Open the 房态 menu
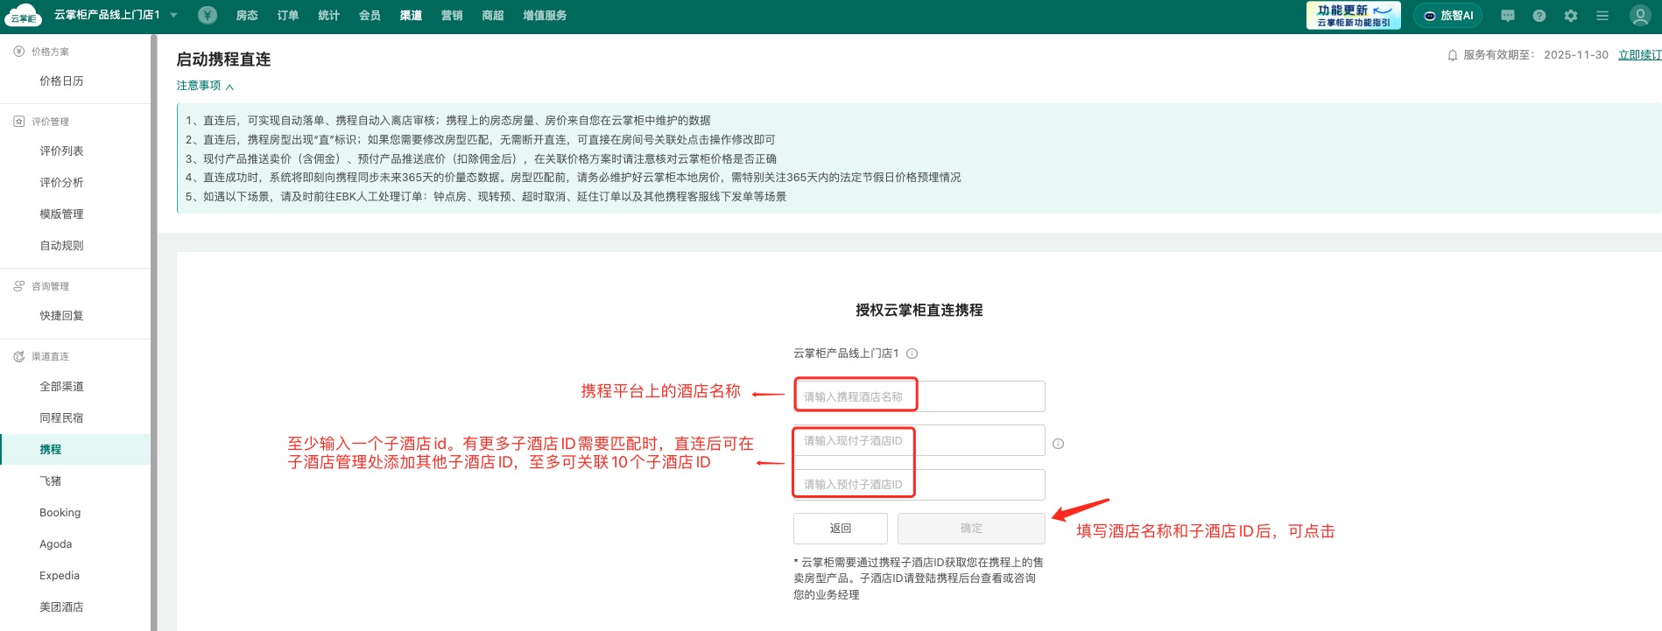The height and width of the screenshot is (631, 1662). click(x=247, y=16)
